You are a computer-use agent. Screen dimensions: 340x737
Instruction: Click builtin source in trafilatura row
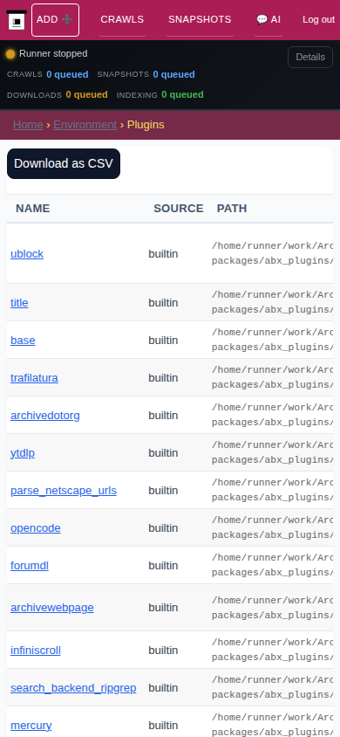coord(163,378)
